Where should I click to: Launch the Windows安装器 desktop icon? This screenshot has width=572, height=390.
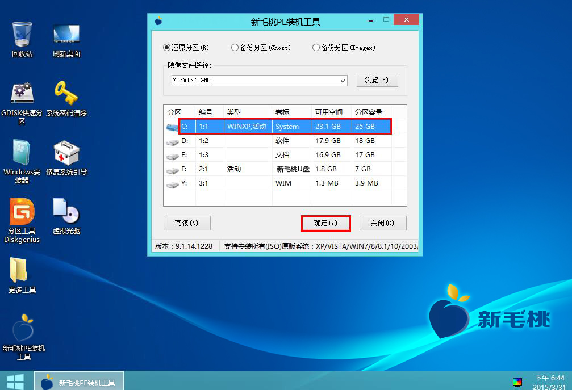[x=22, y=161]
